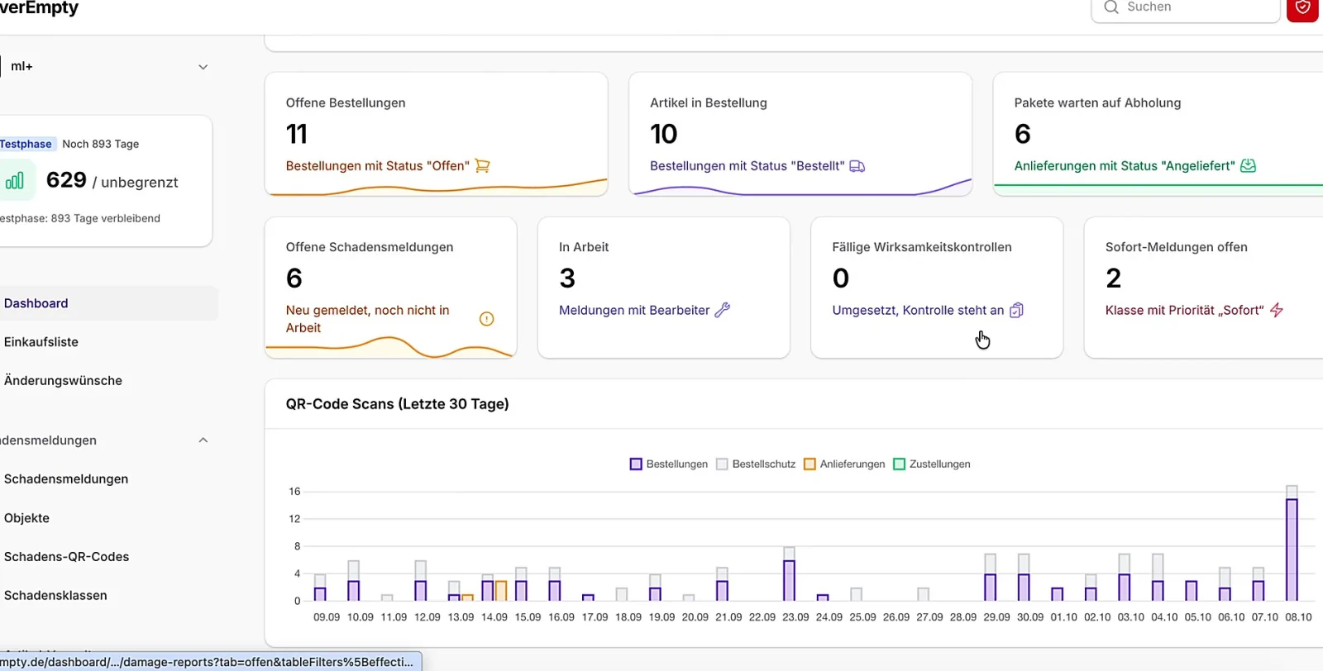Click the Offene Bestellungen count 11
The height and width of the screenshot is (671, 1323).
click(x=297, y=134)
